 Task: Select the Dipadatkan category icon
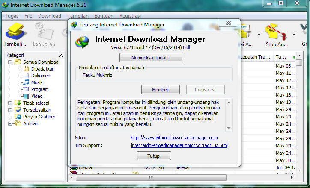[26, 69]
